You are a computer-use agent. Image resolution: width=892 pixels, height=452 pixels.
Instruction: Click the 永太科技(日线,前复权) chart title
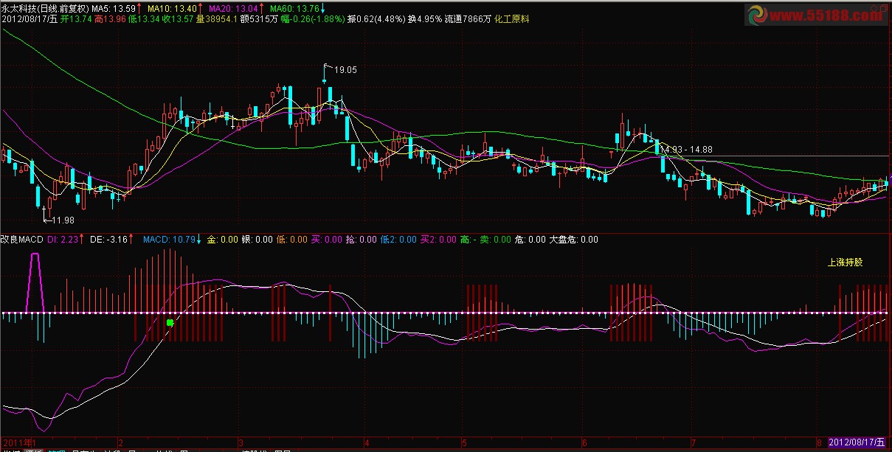coord(45,8)
